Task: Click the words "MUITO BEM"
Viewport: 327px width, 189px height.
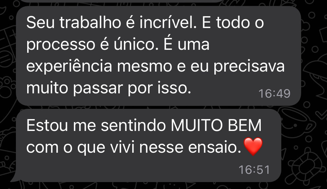Action: pyautogui.click(x=216, y=125)
